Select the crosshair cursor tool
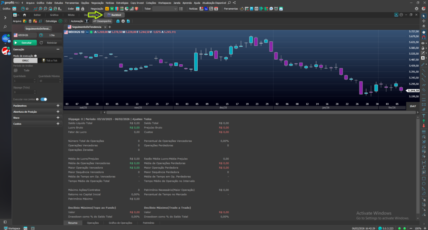Screen dimensions: 428x230 pos(424,21)
